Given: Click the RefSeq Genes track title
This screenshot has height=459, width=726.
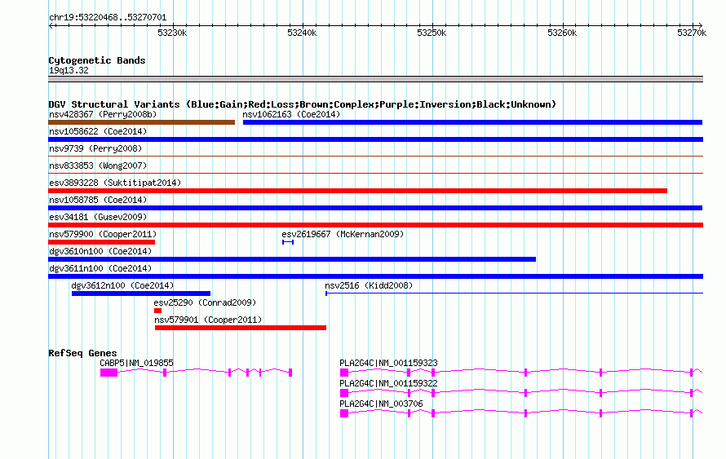Looking at the screenshot, I should 82,353.
